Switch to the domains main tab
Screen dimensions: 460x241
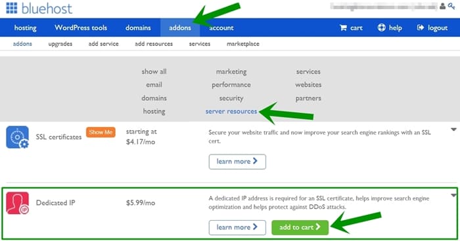pyautogui.click(x=138, y=28)
